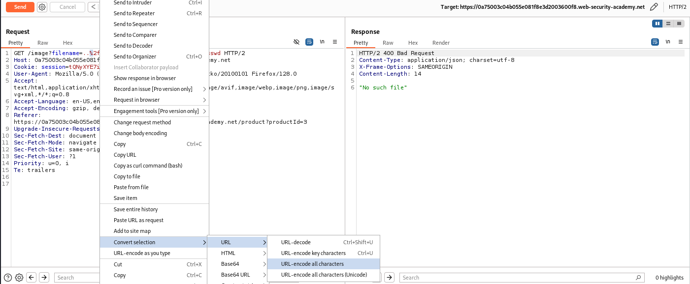Screen dimensions: 690x284
Task: Choose Send to Repeater
Action: (x=154, y=13)
